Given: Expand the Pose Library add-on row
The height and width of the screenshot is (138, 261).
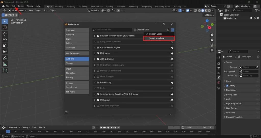Looking at the screenshot, I should [94, 83].
